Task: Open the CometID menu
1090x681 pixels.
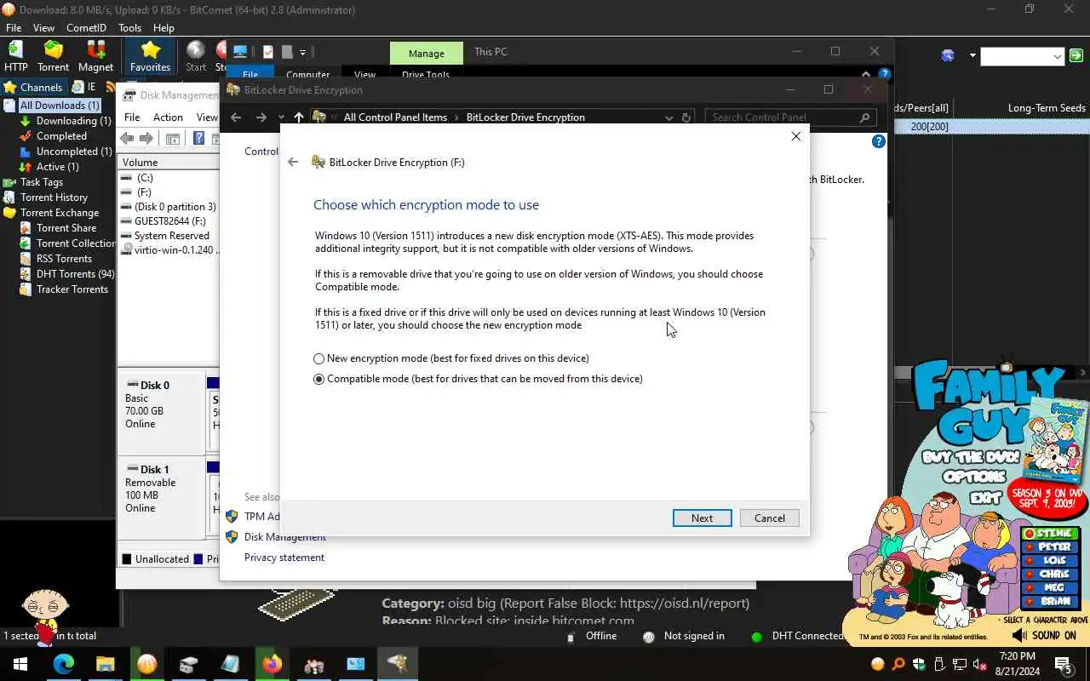Action: click(x=86, y=28)
